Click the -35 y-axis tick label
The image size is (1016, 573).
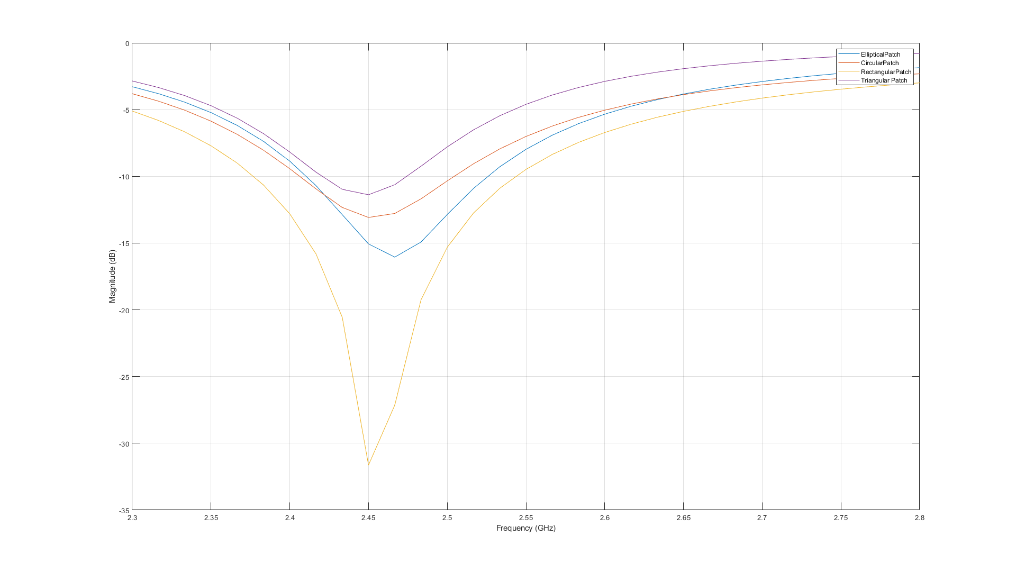(x=124, y=510)
